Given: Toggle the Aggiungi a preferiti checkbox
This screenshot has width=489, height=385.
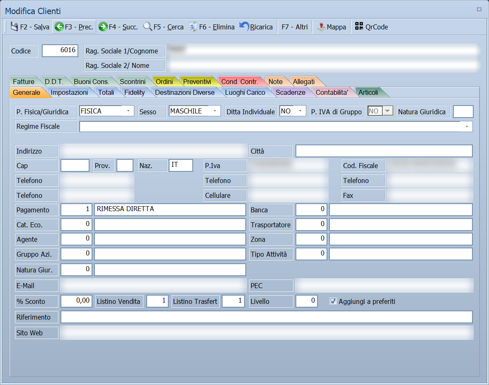Looking at the screenshot, I should tap(333, 301).
